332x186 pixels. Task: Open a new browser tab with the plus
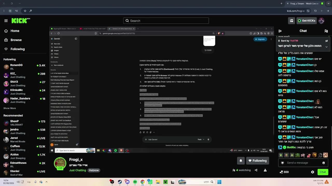coord(281,3)
